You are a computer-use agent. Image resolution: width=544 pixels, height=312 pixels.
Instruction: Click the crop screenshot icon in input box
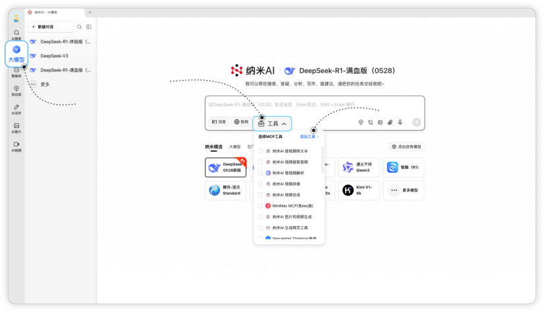coord(371,122)
